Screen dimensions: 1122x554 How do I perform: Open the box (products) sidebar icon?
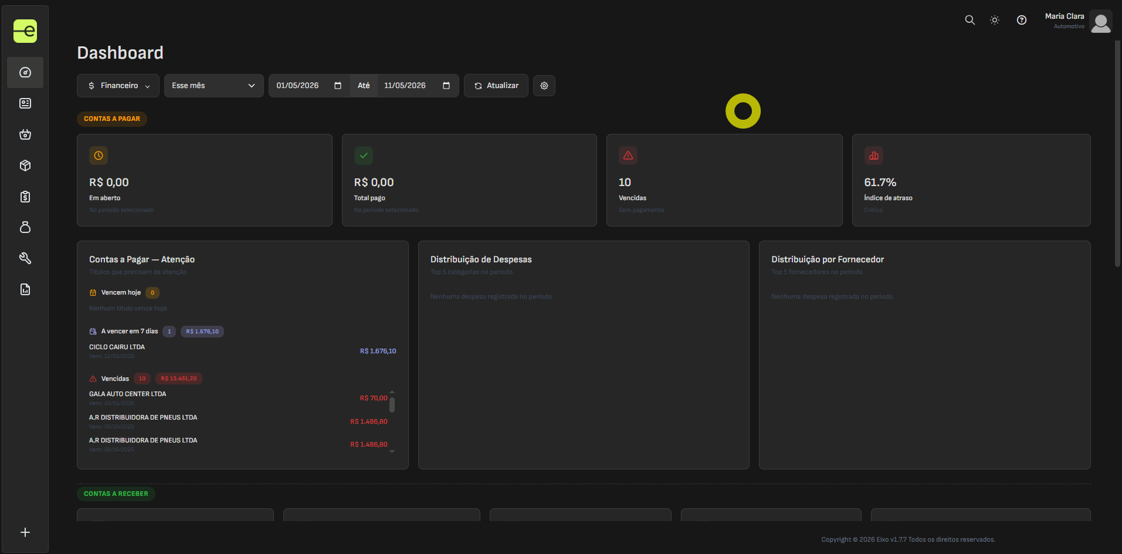point(25,165)
